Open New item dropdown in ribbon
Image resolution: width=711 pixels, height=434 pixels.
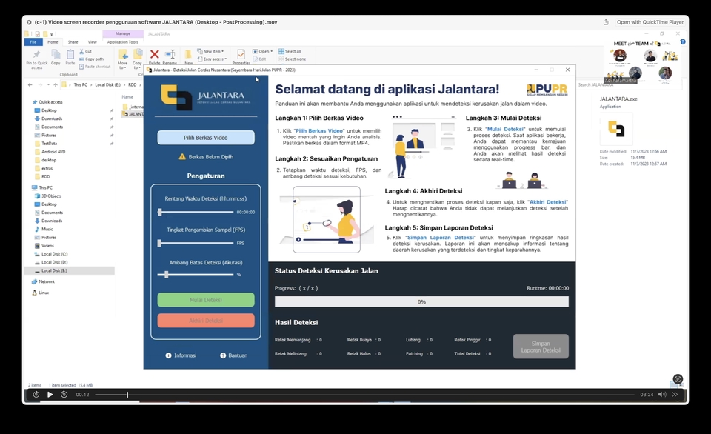pos(210,51)
